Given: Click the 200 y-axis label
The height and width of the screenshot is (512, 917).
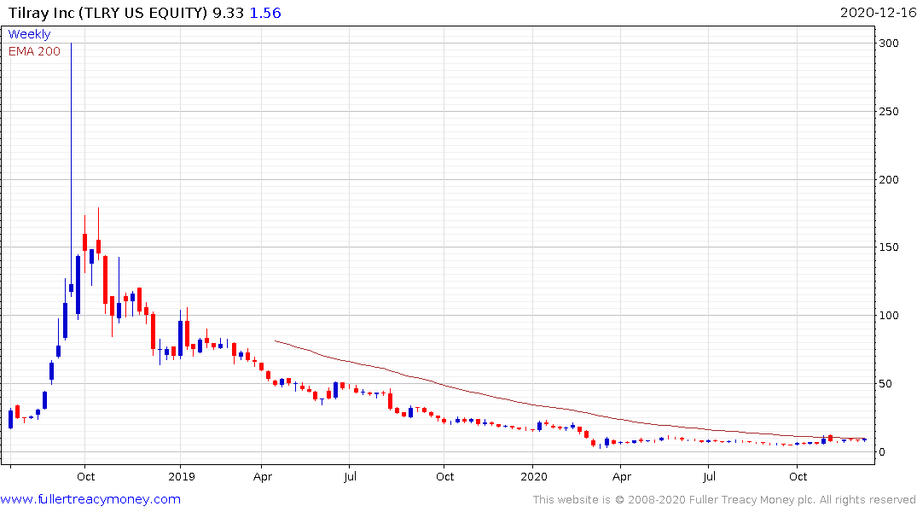Looking at the screenshot, I should pos(889,180).
